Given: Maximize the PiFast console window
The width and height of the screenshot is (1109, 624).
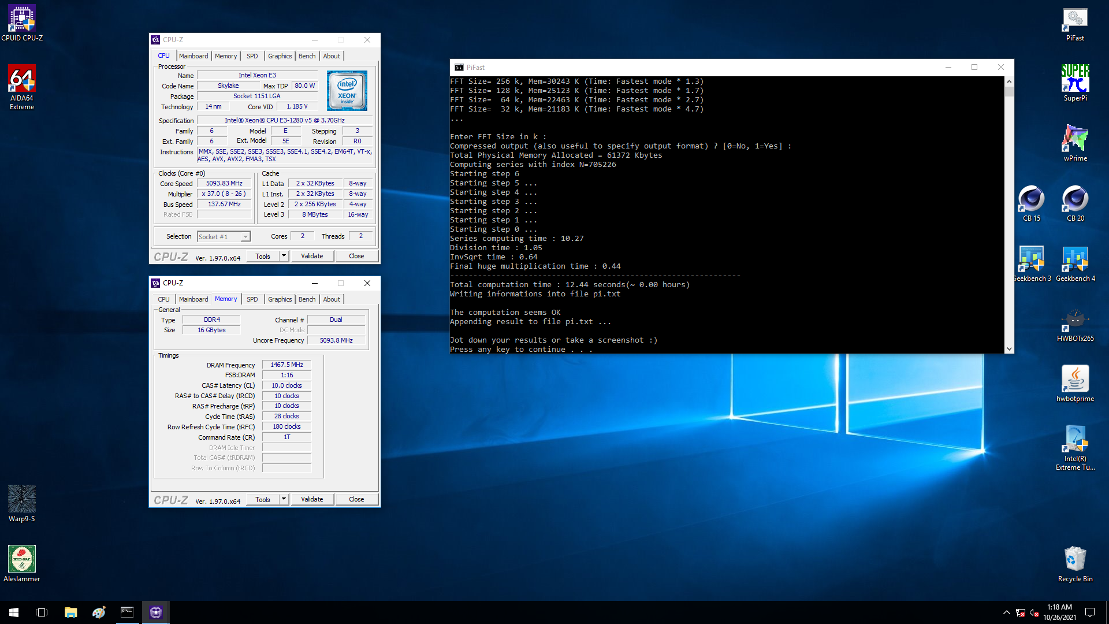Looking at the screenshot, I should [x=974, y=68].
